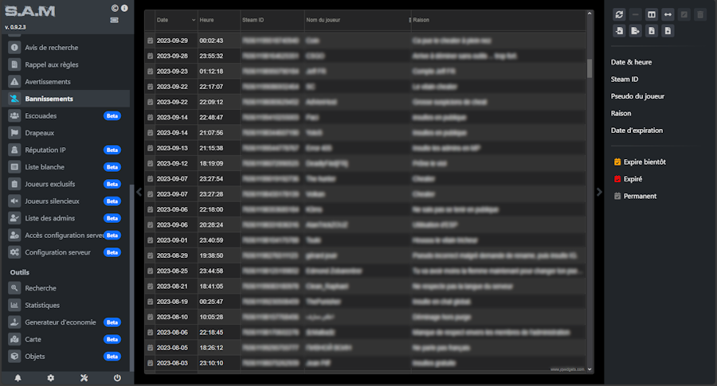
Task: Open Liste blanche in the sidebar
Action: click(x=45, y=167)
